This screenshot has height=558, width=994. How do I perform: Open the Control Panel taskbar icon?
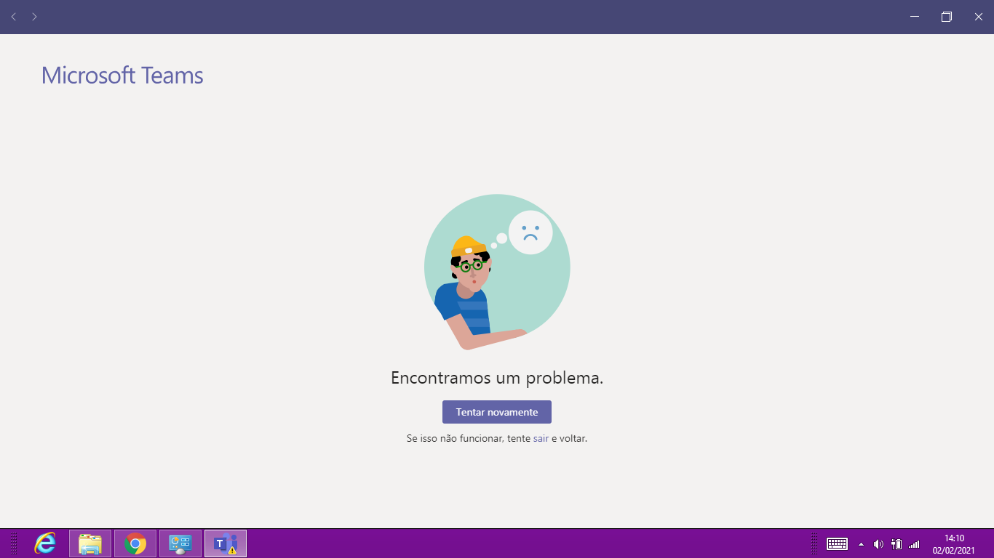coord(180,543)
